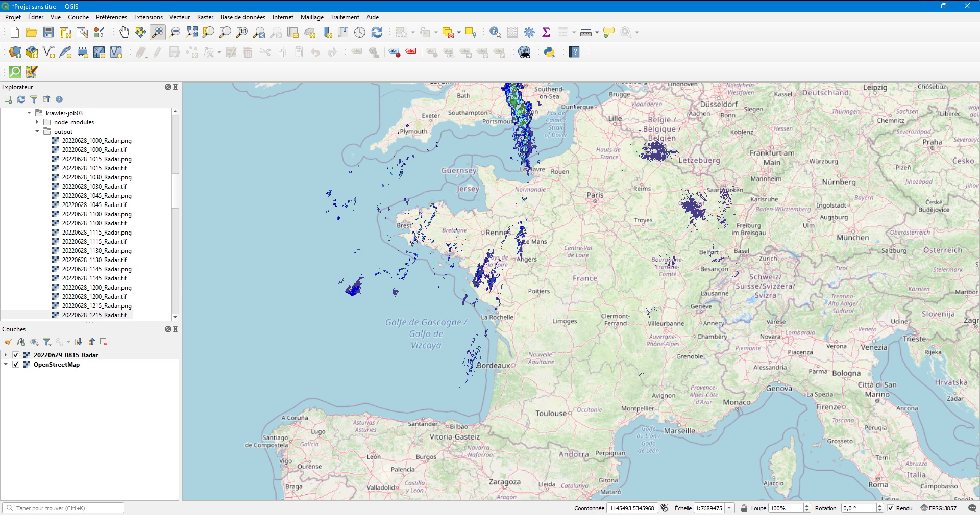Click the EPSG:3857 projection button
The width and height of the screenshot is (980, 515).
pyautogui.click(x=939, y=508)
